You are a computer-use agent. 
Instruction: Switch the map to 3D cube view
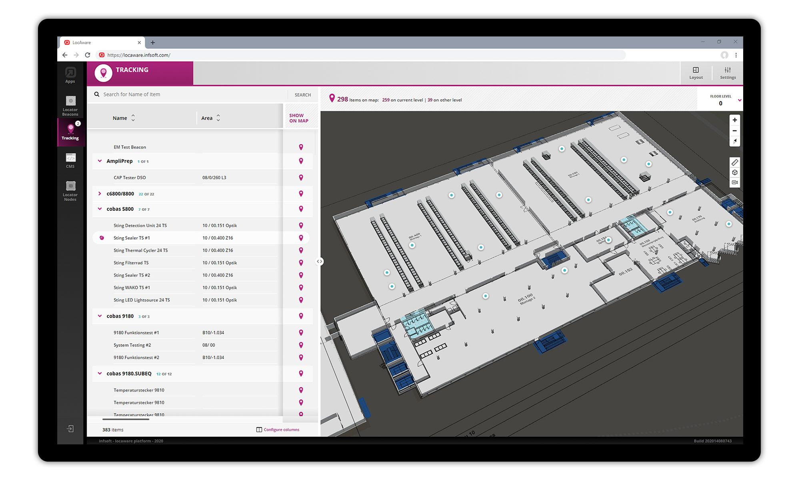coord(735,172)
